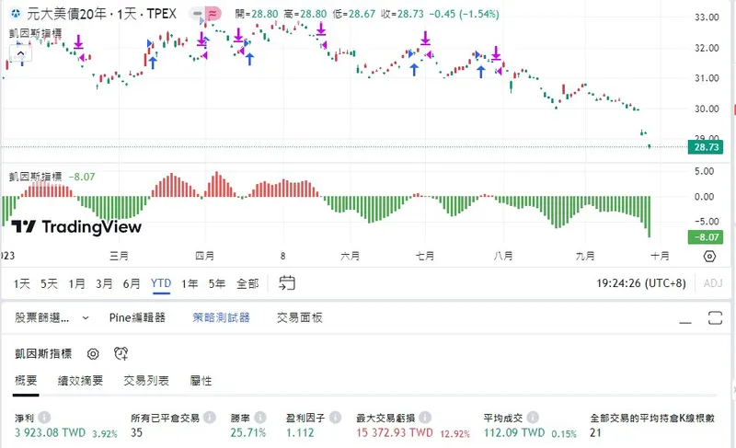Select the 1年 time range
The height and width of the screenshot is (448, 736).
[x=190, y=283]
